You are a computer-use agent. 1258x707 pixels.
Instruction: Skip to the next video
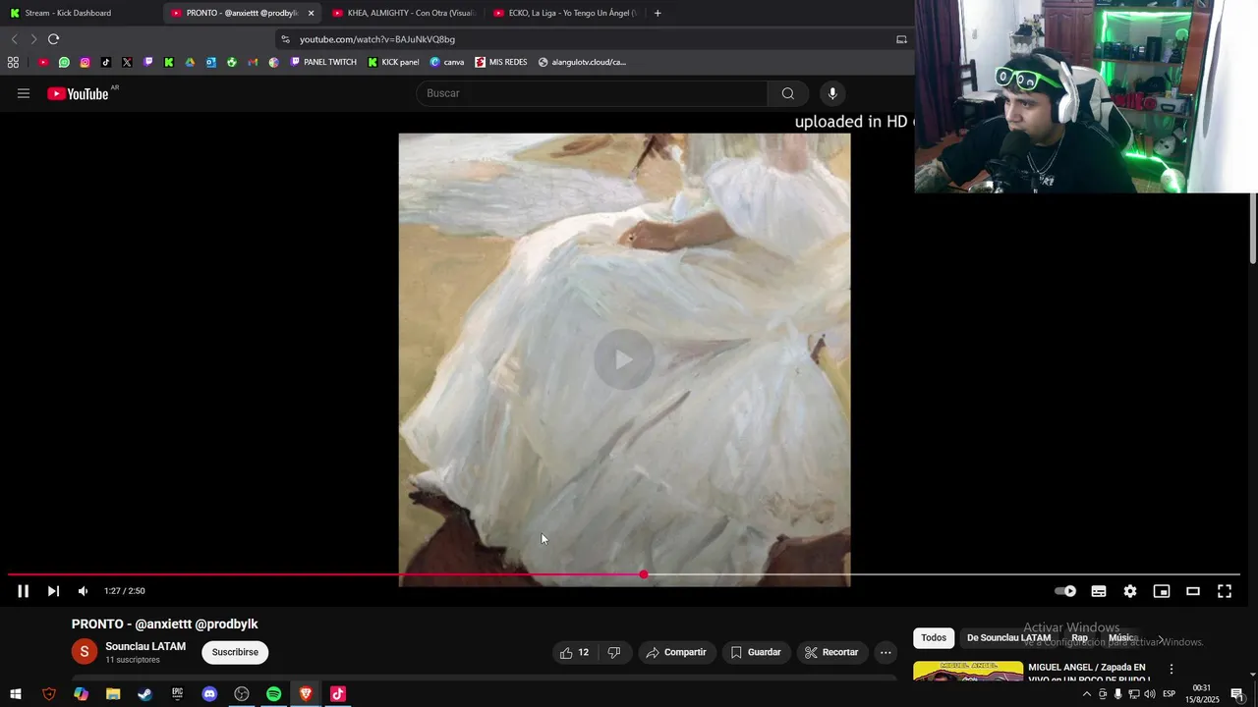pyautogui.click(x=53, y=591)
